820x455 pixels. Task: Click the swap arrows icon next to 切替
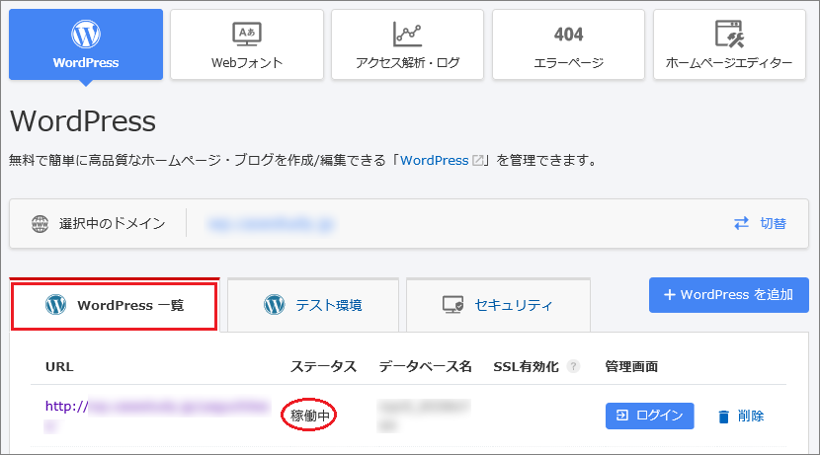[x=742, y=224]
